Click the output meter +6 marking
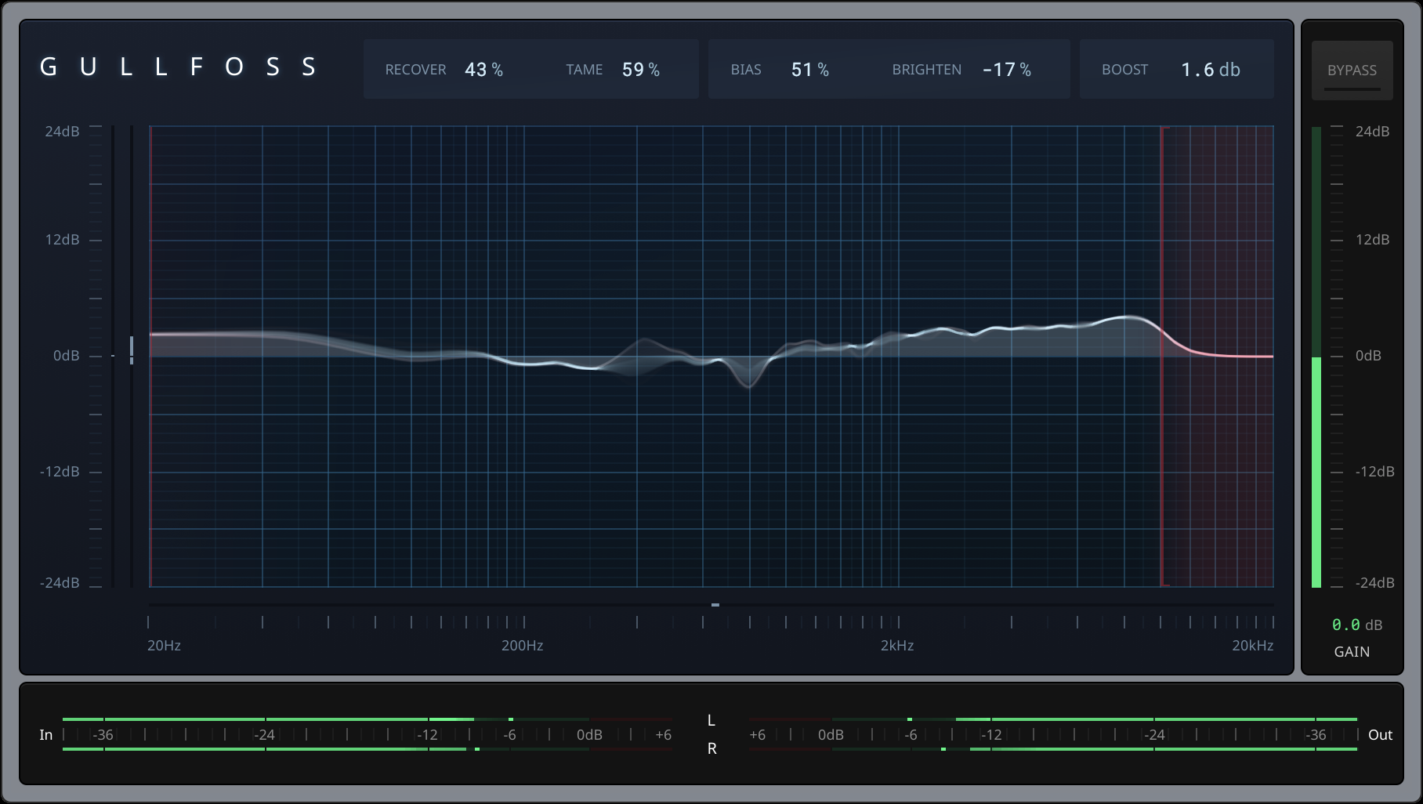1423x804 pixels. click(x=757, y=735)
